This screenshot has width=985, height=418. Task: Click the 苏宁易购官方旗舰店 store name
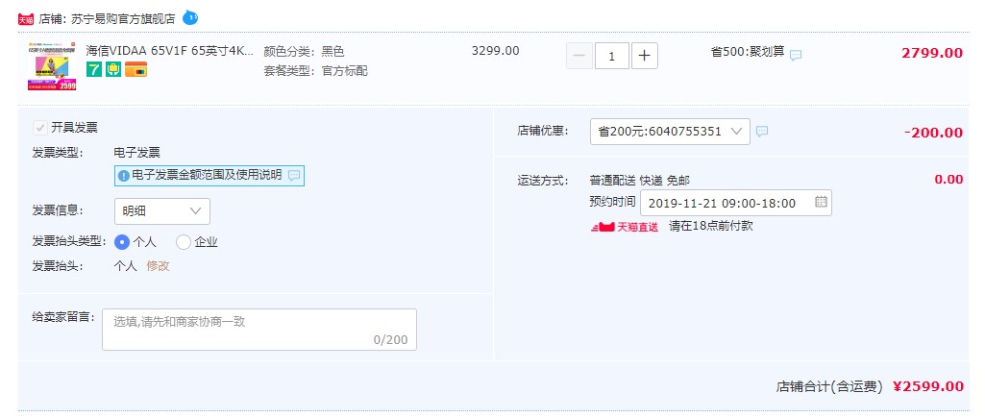(124, 19)
